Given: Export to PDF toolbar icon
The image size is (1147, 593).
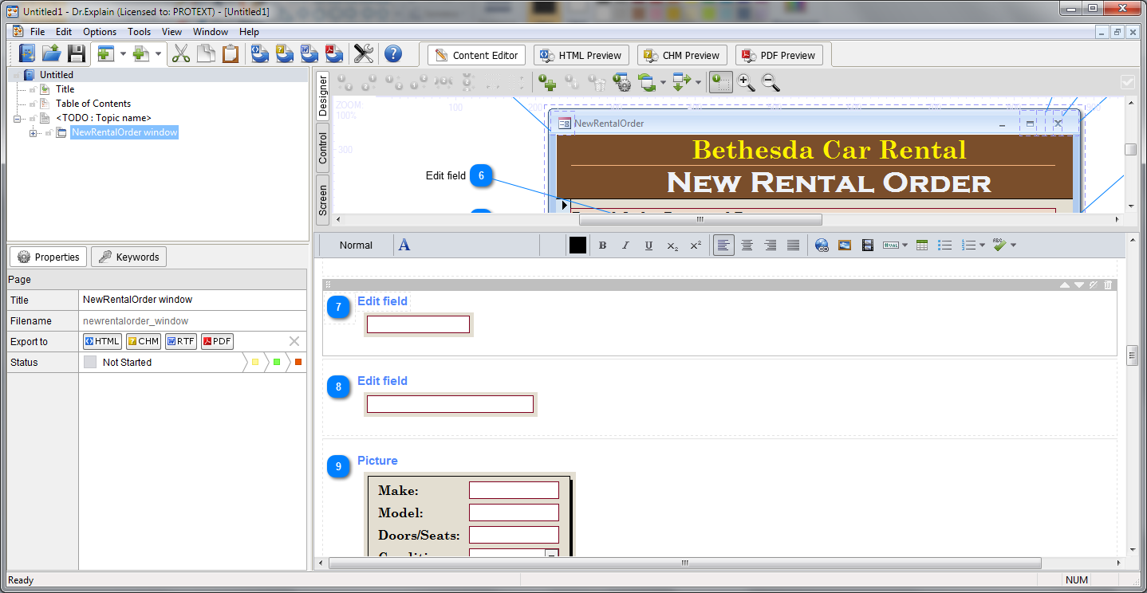Looking at the screenshot, I should coord(333,53).
